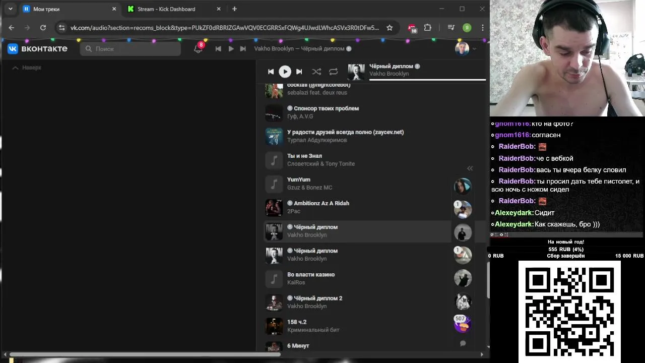
Task: Open VK notifications bell
Action: pyautogui.click(x=198, y=49)
